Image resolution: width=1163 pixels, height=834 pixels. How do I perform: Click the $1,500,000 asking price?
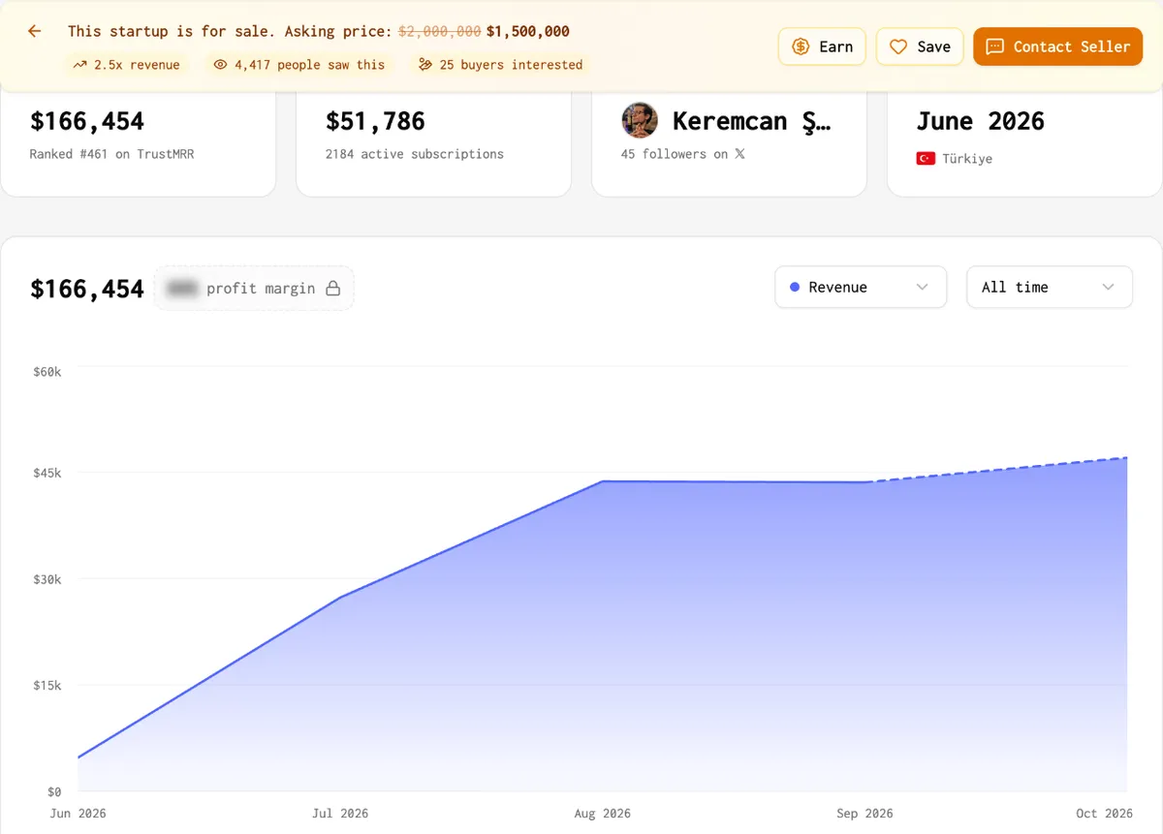click(528, 31)
